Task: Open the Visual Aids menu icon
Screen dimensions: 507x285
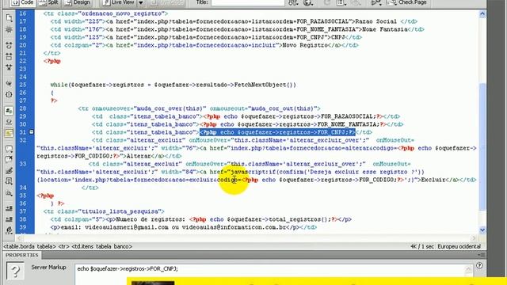Action: [x=356, y=2]
